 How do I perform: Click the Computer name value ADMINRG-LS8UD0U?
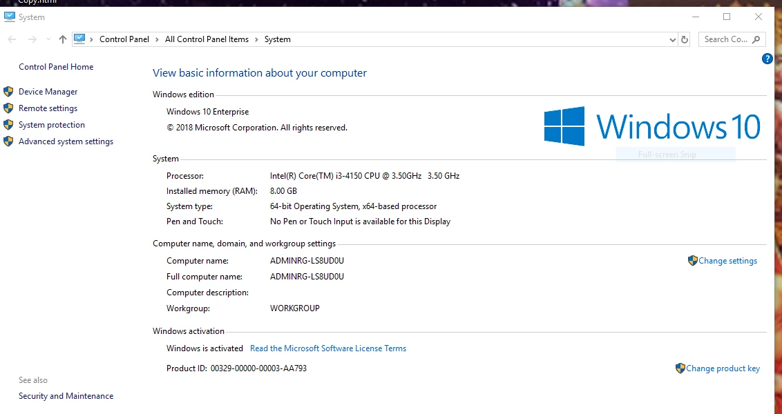coord(307,261)
